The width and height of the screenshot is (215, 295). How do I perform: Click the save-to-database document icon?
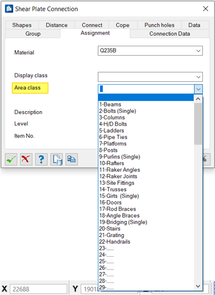coord(57,159)
